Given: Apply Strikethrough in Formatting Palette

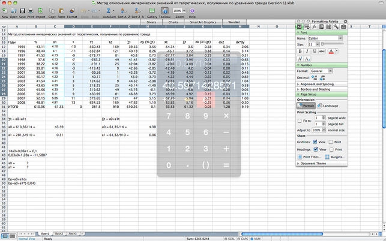Looking at the screenshot, I should click(x=322, y=51).
